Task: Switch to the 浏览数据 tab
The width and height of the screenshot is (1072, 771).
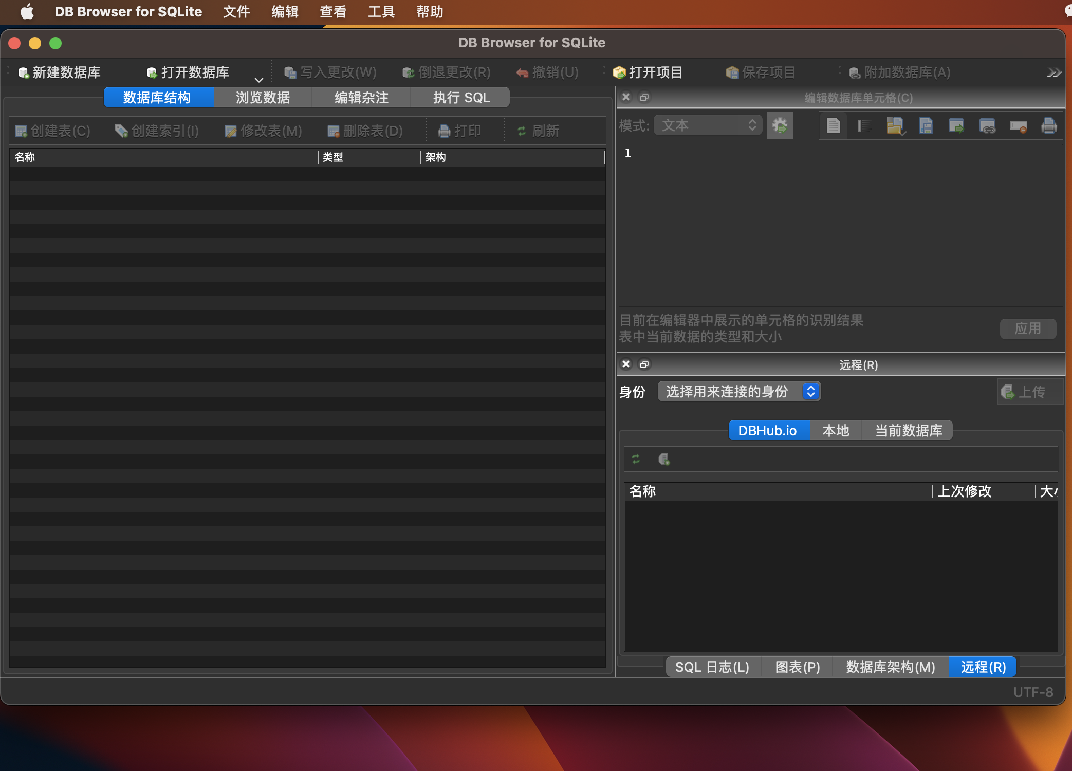Action: coord(263,97)
